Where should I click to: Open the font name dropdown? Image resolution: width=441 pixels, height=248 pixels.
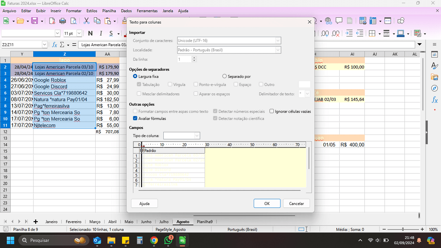(x=57, y=34)
